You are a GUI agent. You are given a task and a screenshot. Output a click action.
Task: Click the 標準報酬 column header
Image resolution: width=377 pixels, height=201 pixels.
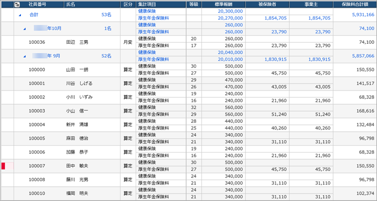click(224, 4)
